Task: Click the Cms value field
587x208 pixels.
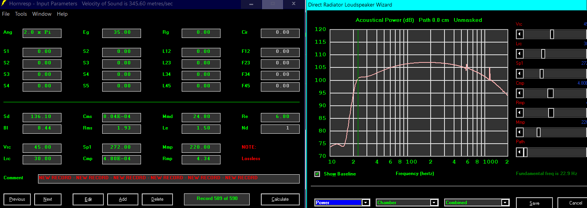Action: (x=121, y=117)
